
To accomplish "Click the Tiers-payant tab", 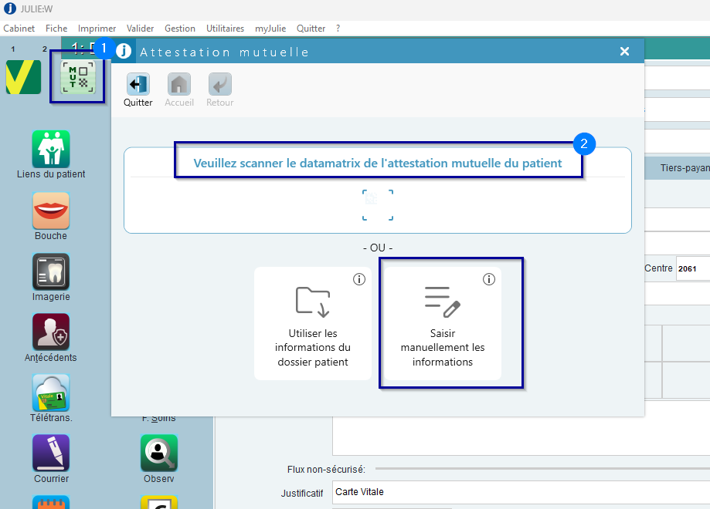I will click(x=685, y=167).
